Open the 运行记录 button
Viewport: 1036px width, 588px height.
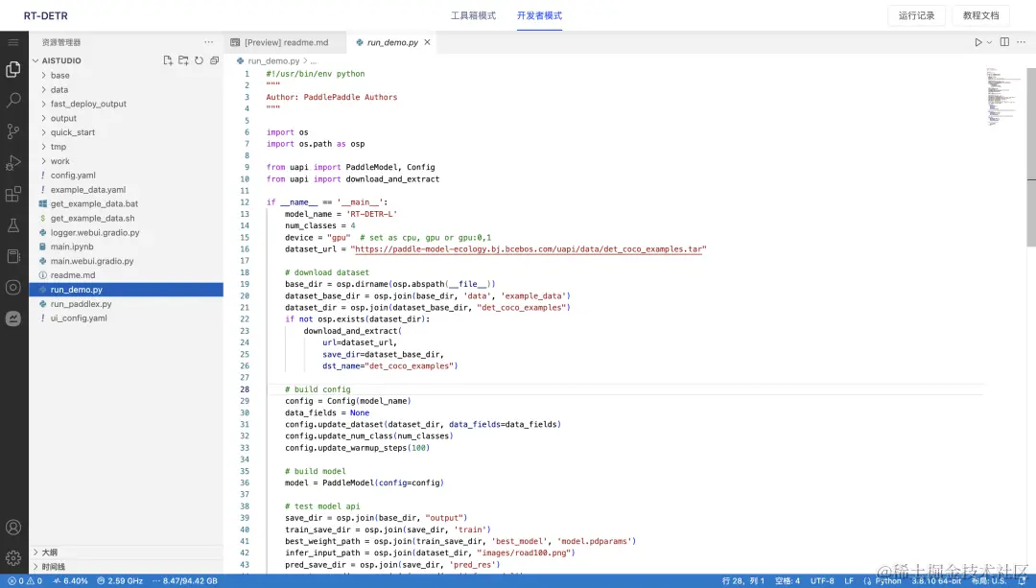click(x=916, y=15)
